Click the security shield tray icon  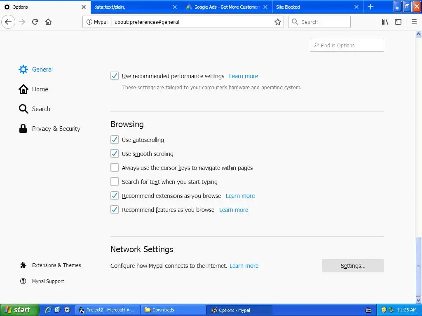point(384,310)
